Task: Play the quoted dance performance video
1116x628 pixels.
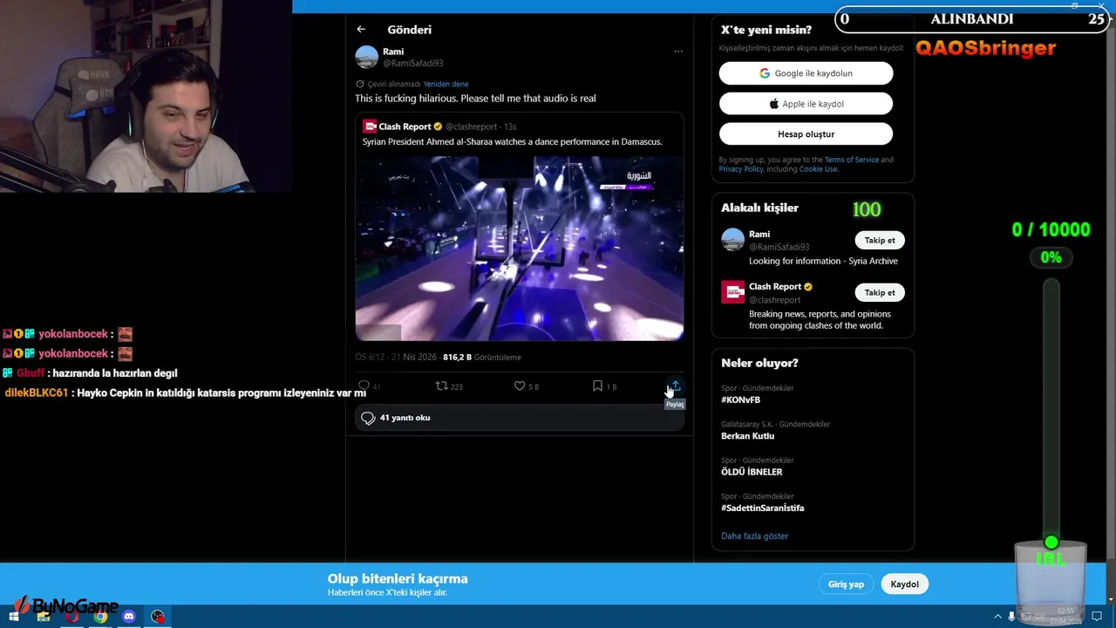Action: [x=519, y=248]
